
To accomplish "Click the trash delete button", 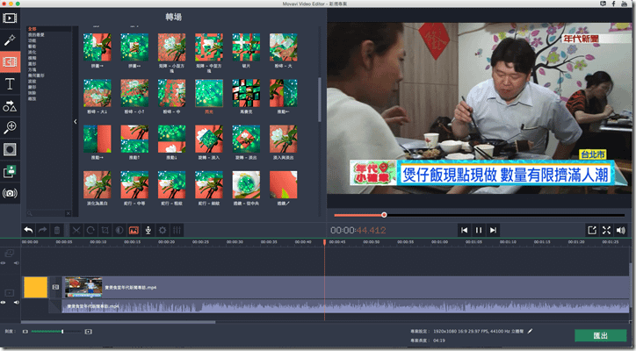I will click(x=57, y=230).
